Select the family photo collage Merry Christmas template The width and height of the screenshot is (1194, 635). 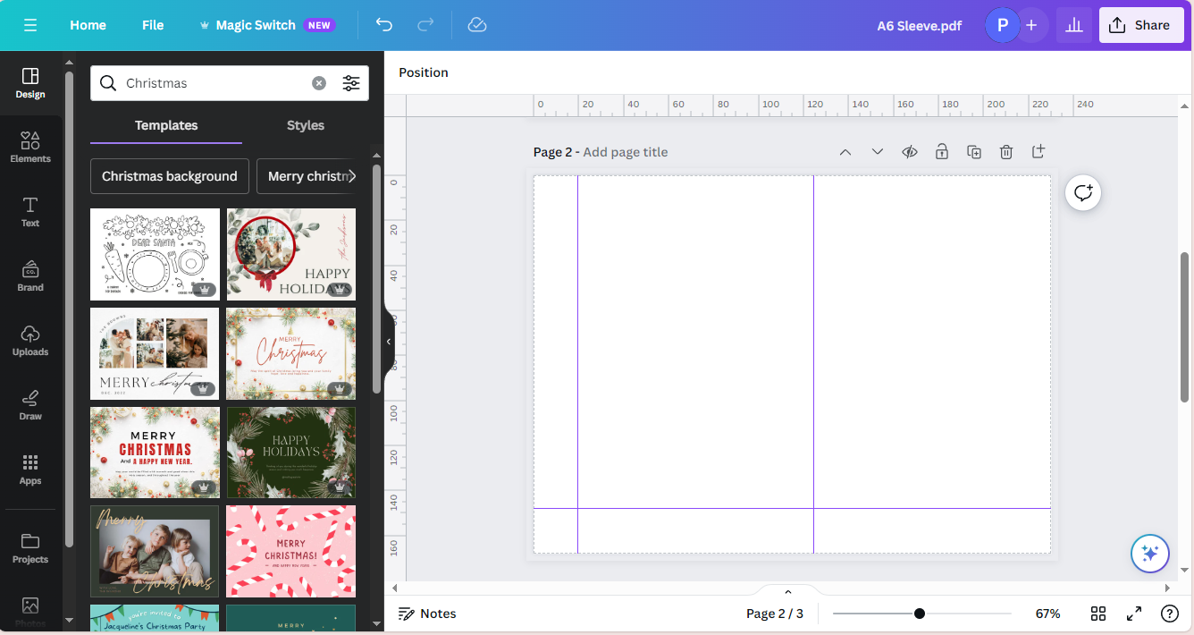point(155,353)
